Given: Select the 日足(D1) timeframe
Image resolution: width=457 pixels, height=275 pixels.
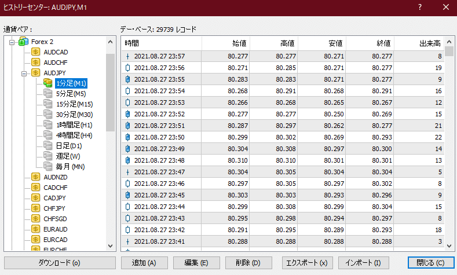Looking at the screenshot, I should coord(69,146).
